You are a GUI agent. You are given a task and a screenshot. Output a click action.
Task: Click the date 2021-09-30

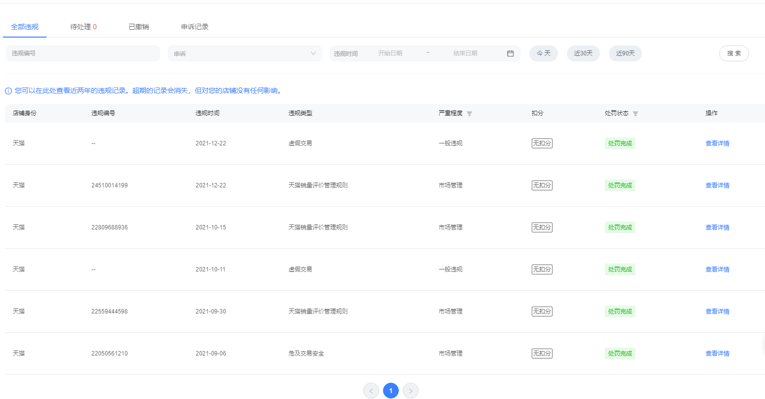[211, 311]
